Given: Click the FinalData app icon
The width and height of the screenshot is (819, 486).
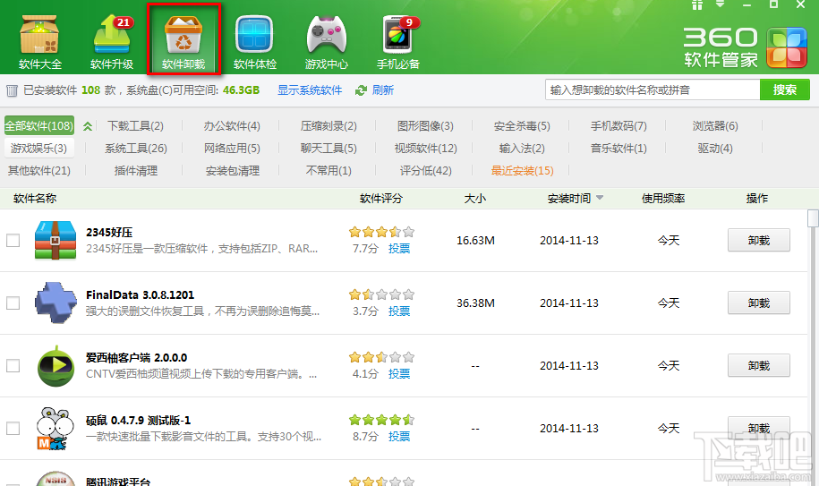Looking at the screenshot, I should [x=55, y=303].
